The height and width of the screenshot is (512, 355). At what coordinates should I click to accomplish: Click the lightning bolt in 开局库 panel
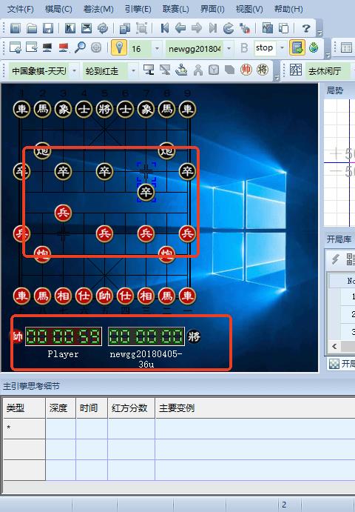(336, 259)
